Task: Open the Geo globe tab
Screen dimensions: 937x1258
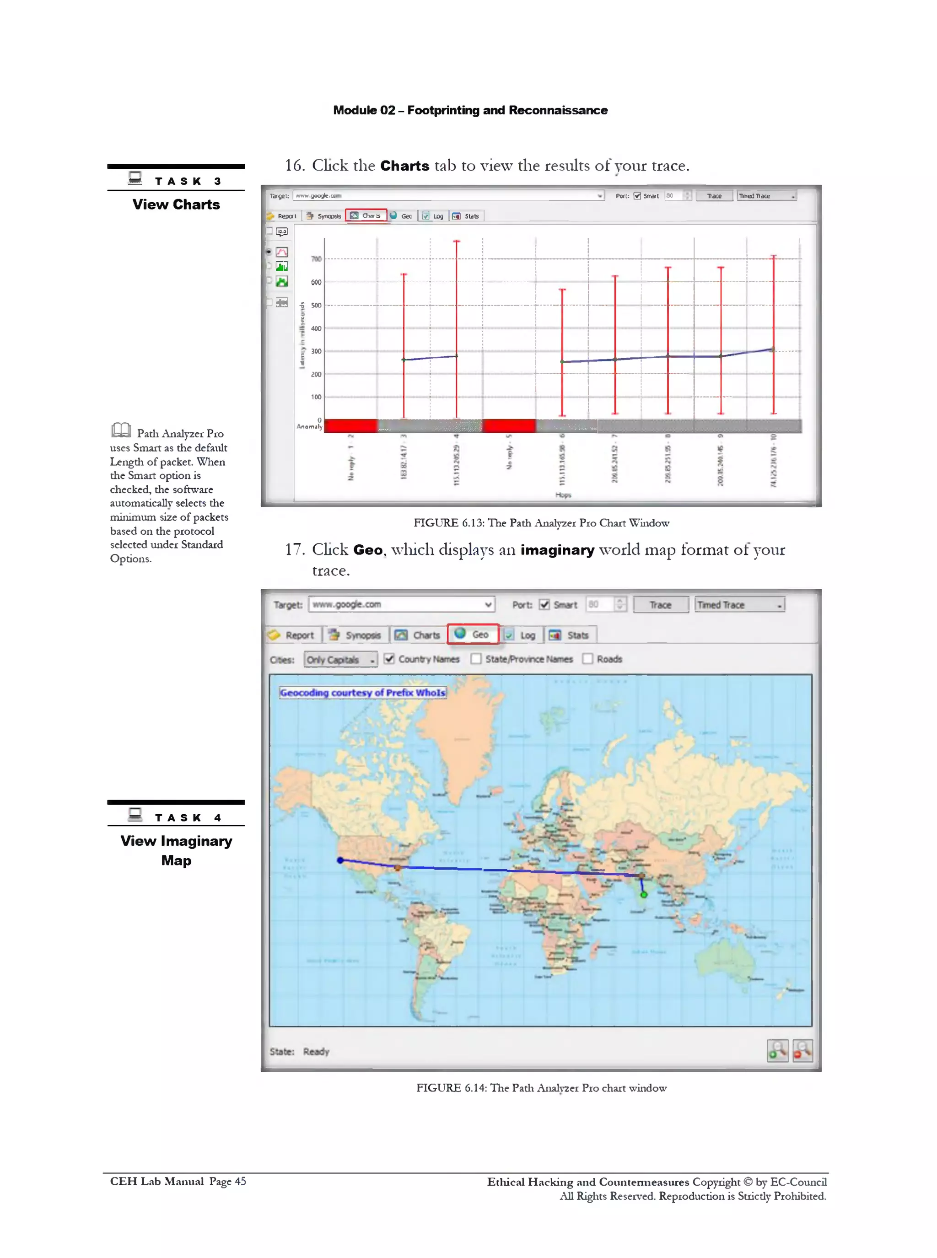Action: (473, 634)
